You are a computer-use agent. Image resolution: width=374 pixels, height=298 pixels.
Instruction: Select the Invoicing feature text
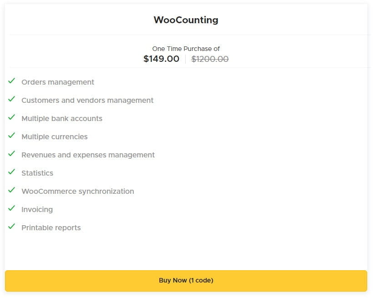(37, 210)
